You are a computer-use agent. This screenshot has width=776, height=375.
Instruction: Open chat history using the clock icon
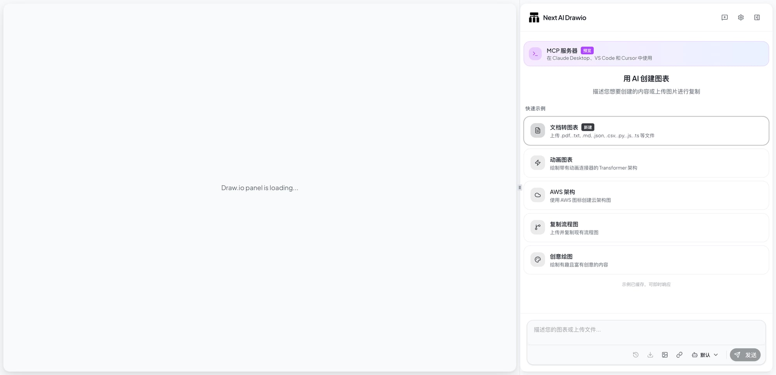click(636, 354)
